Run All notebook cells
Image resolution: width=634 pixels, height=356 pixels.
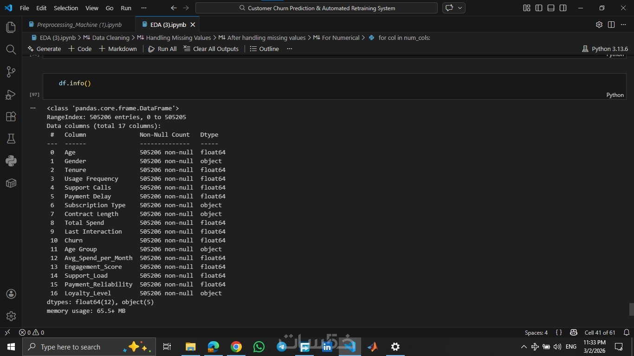click(x=162, y=49)
